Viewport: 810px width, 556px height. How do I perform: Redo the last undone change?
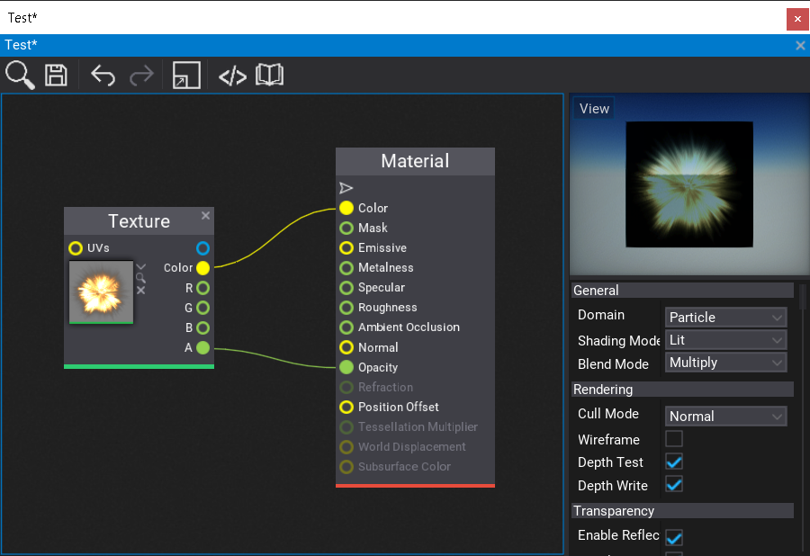pyautogui.click(x=141, y=76)
